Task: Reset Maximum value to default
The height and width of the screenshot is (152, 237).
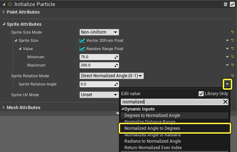Action: pyautogui.click(x=232, y=65)
